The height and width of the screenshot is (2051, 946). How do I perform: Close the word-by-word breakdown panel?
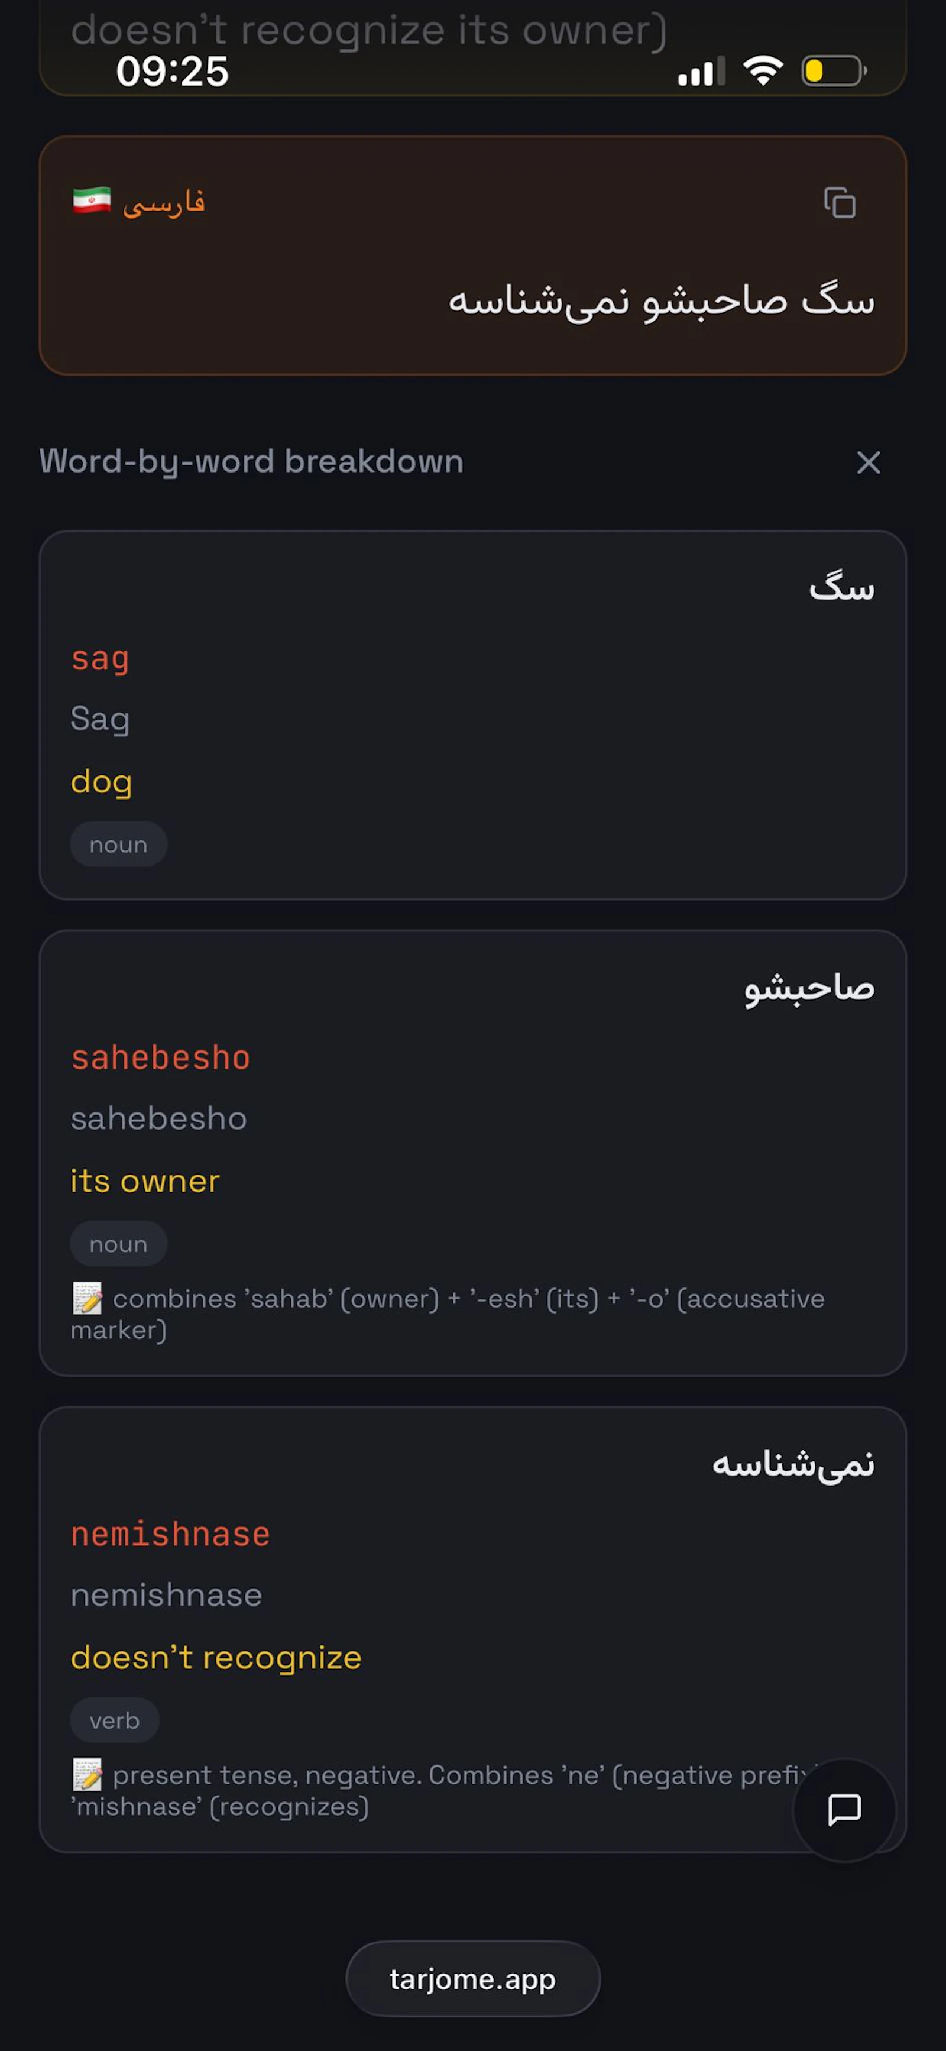pos(867,462)
